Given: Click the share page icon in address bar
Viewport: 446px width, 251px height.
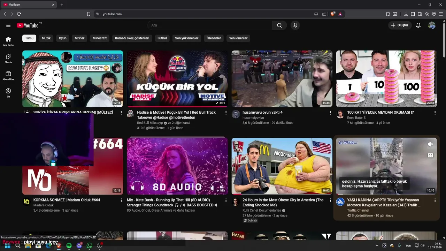Looking at the screenshot, I should [324, 14].
